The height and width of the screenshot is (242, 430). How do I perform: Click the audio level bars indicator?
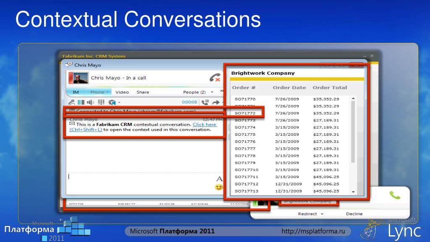click(x=81, y=103)
